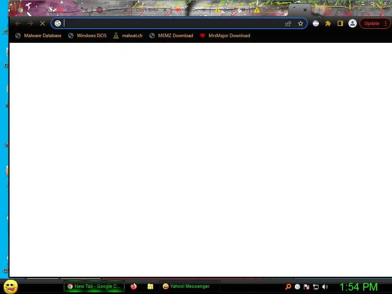This screenshot has width=392, height=294.
Task: Go back to the previous page
Action: click(x=18, y=23)
